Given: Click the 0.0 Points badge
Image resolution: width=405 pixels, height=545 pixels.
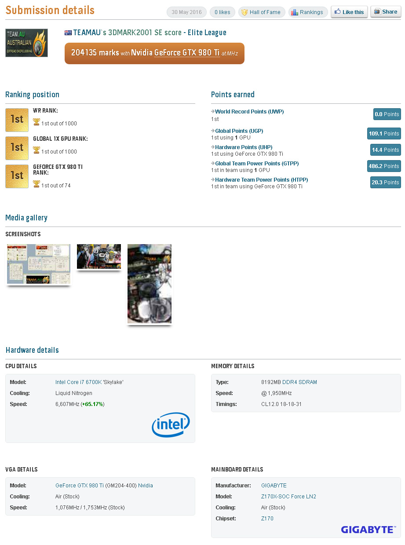Looking at the screenshot, I should (387, 114).
